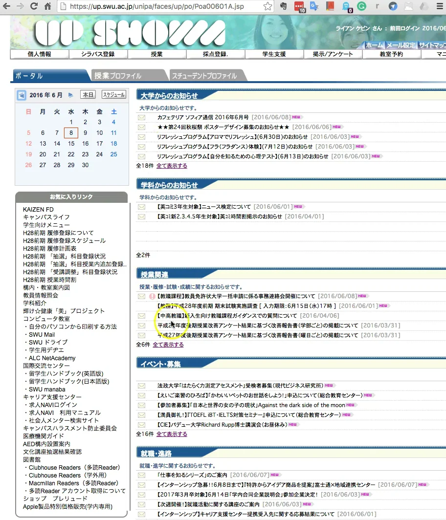Viewport: 446px width, 520px height.
Task: Open the ホーム link in header
Action: [x=374, y=45]
